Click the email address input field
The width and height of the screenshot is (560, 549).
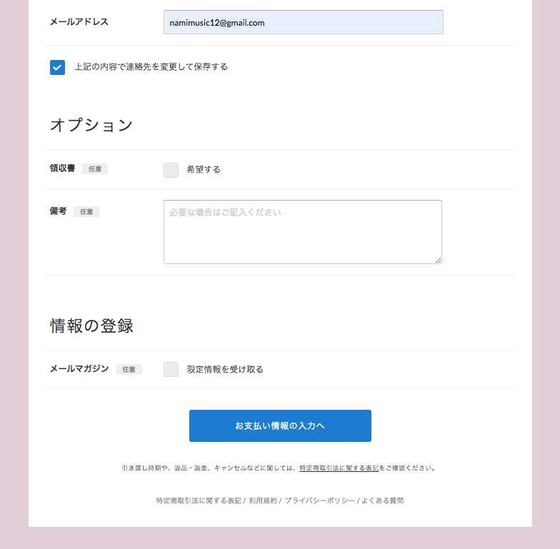(x=303, y=23)
